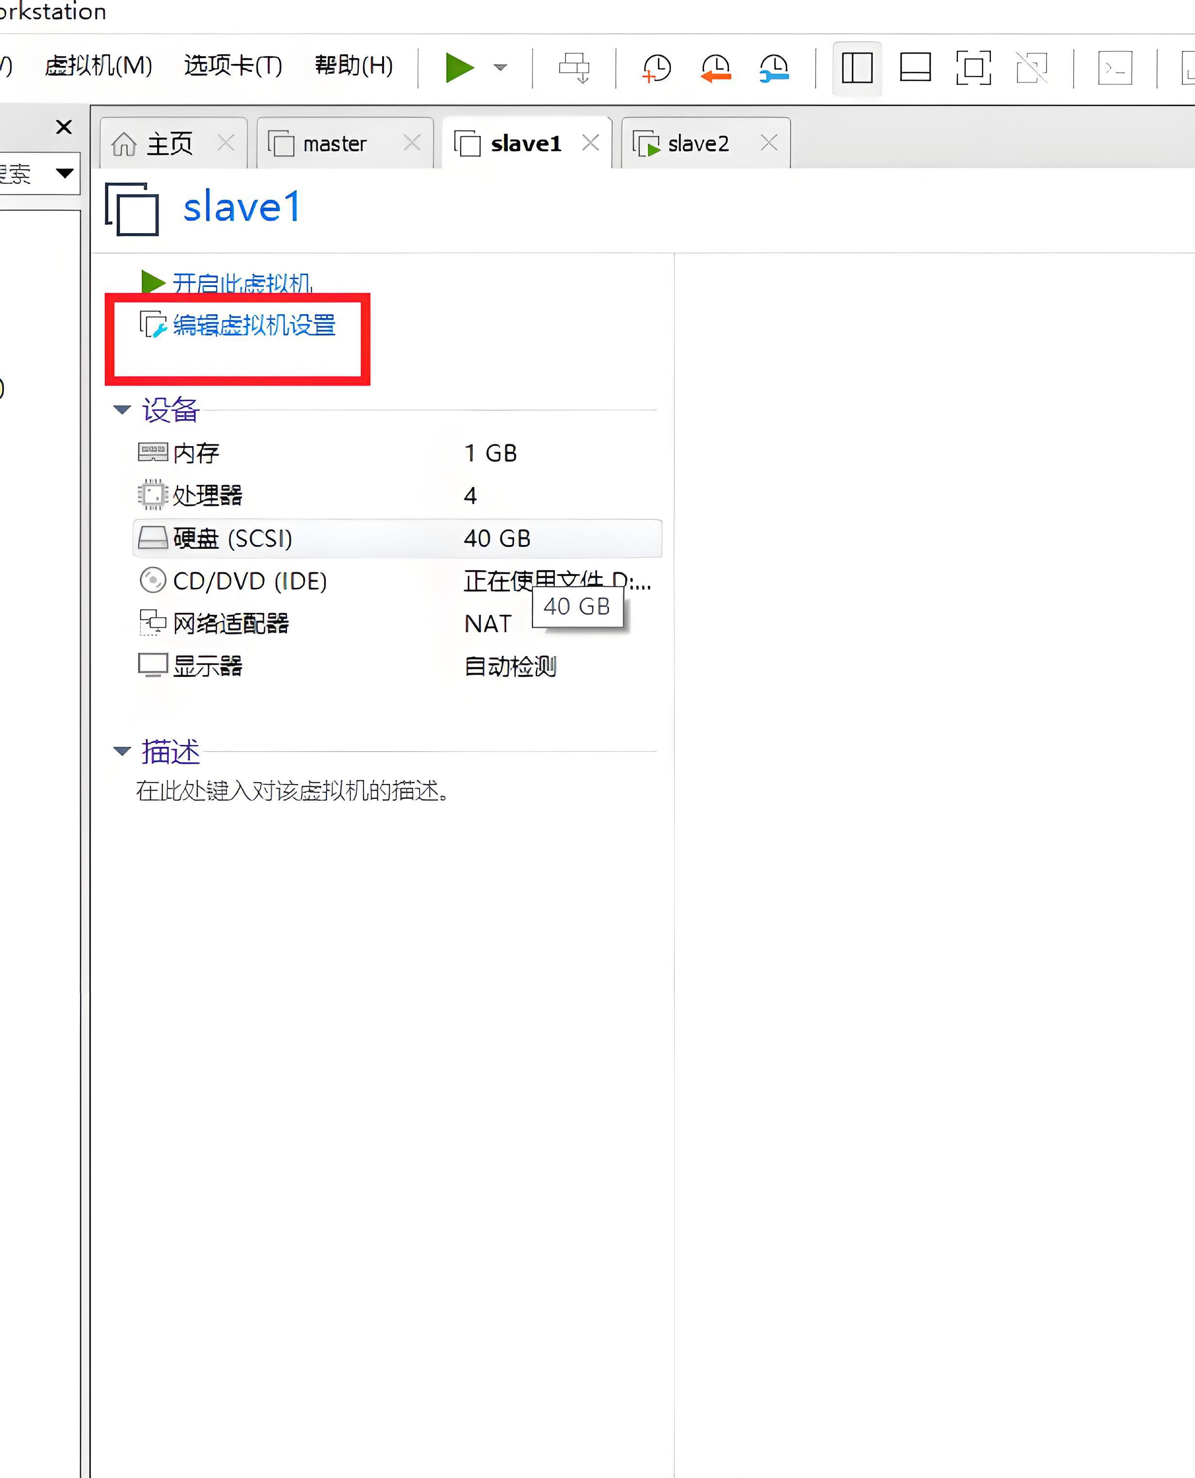Open the 帮助(H) menu

click(x=354, y=66)
